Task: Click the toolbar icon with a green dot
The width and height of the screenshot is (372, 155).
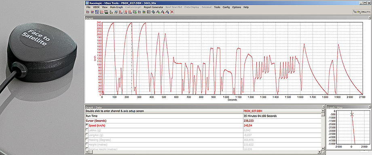Action: coord(158,12)
